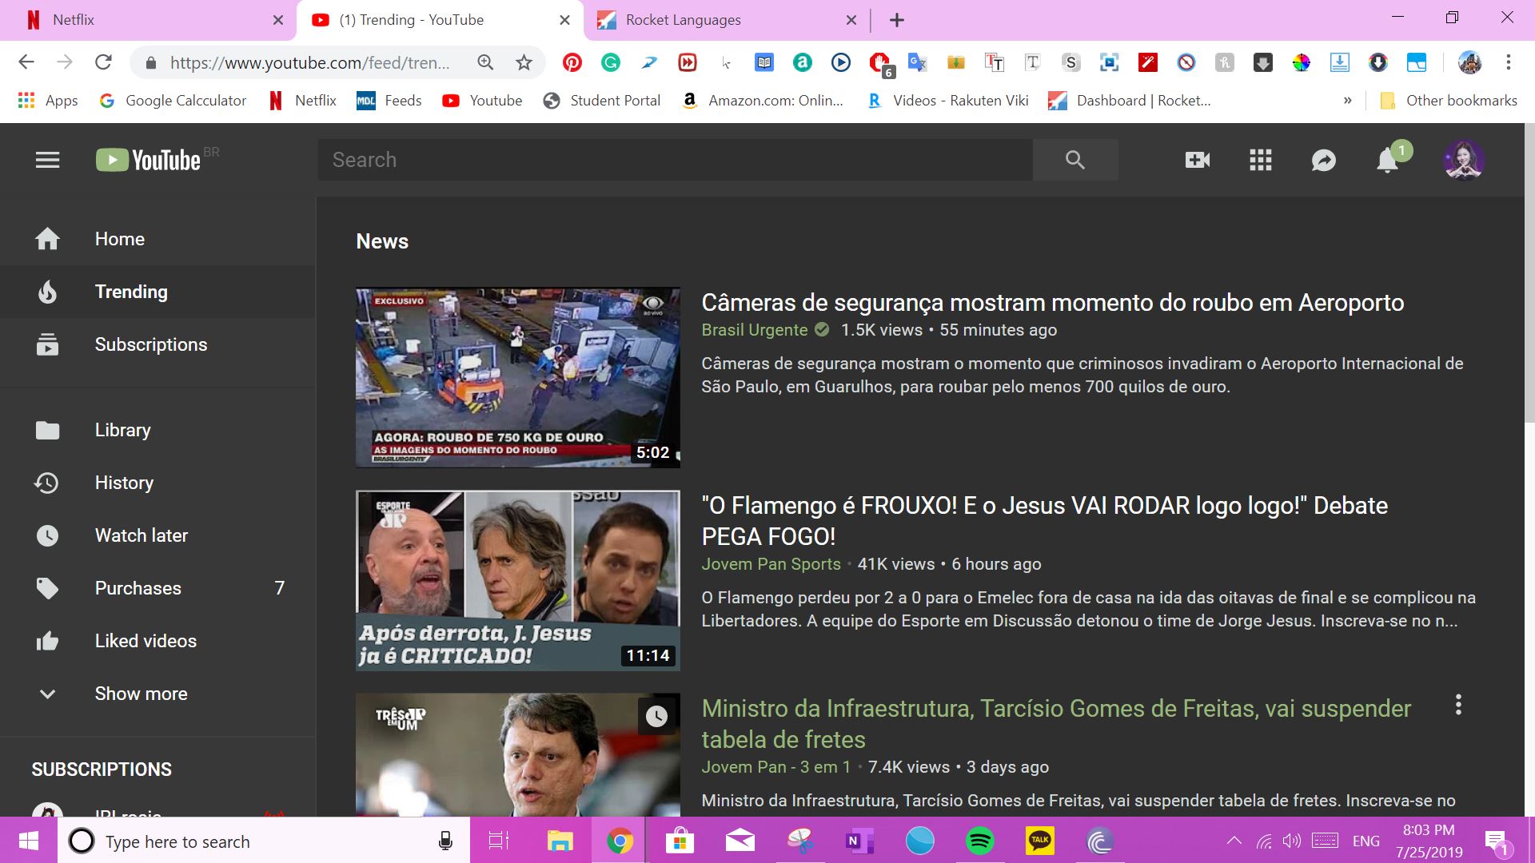
Task: Open Watch later in the sidebar
Action: coord(158,535)
